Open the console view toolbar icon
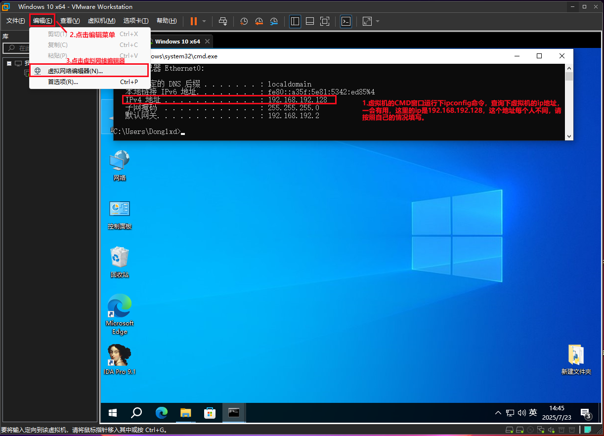 pyautogui.click(x=346, y=21)
